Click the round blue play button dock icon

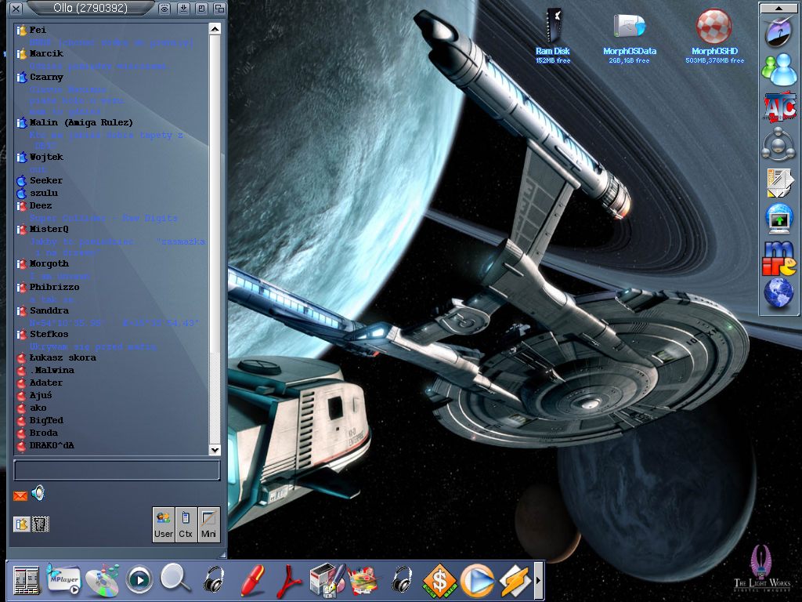[139, 581]
